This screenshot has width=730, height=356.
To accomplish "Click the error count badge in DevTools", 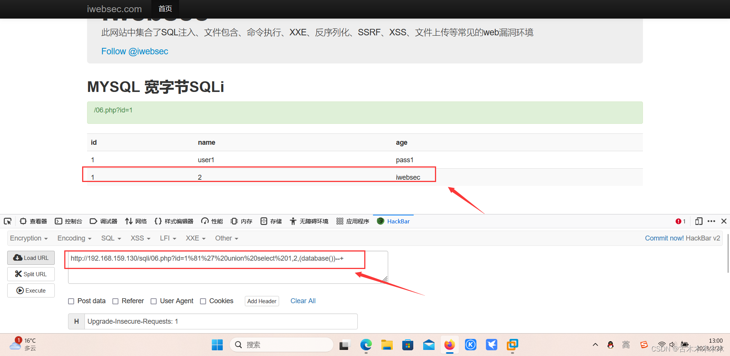I will pos(680,221).
